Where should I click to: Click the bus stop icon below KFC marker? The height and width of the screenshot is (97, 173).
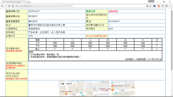tap(116, 93)
